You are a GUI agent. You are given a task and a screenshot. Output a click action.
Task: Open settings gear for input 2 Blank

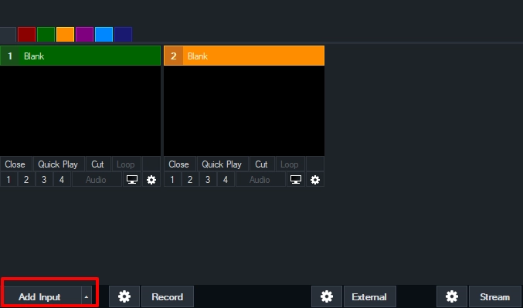tap(315, 180)
